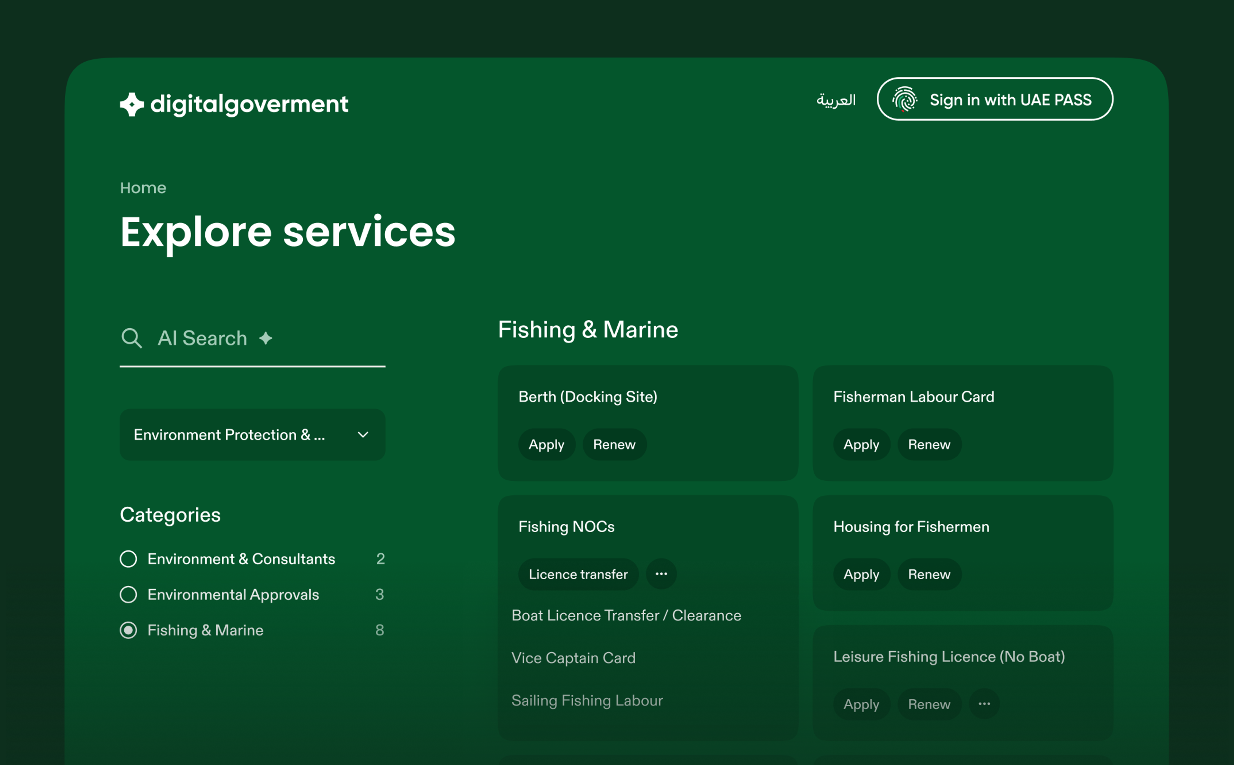Apply for Berth (Docking Site)
Screen dimensions: 1234x765
pos(546,444)
